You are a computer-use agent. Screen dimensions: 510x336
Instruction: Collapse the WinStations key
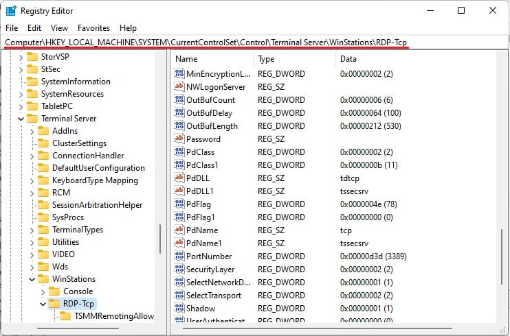click(32, 279)
